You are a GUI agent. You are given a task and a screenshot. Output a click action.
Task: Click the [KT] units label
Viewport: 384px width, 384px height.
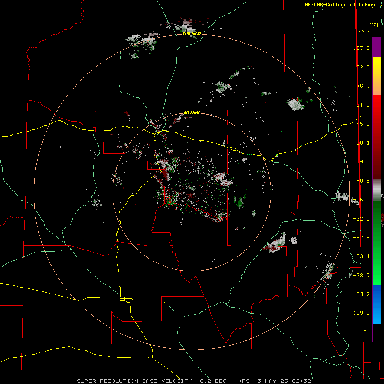point(364,29)
